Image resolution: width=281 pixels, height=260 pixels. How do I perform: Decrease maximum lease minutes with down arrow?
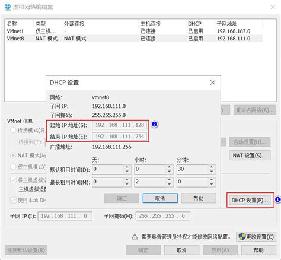coord(212,185)
